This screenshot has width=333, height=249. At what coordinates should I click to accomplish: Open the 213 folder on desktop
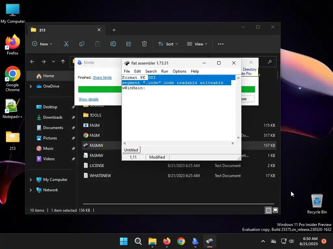click(13, 141)
